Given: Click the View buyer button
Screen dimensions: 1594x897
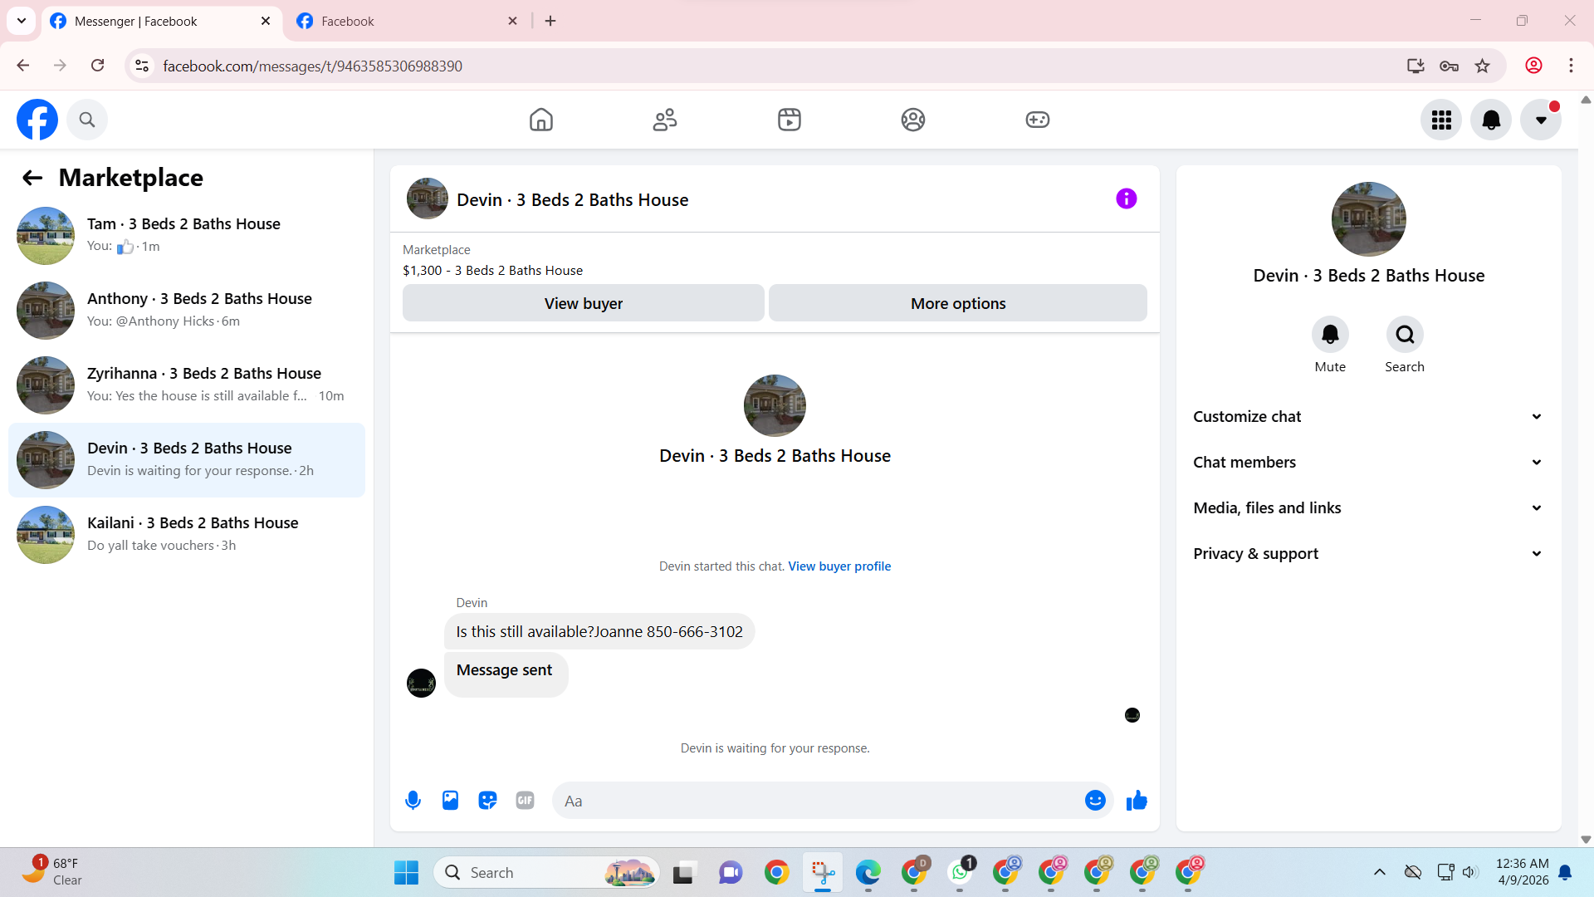Looking at the screenshot, I should [583, 303].
